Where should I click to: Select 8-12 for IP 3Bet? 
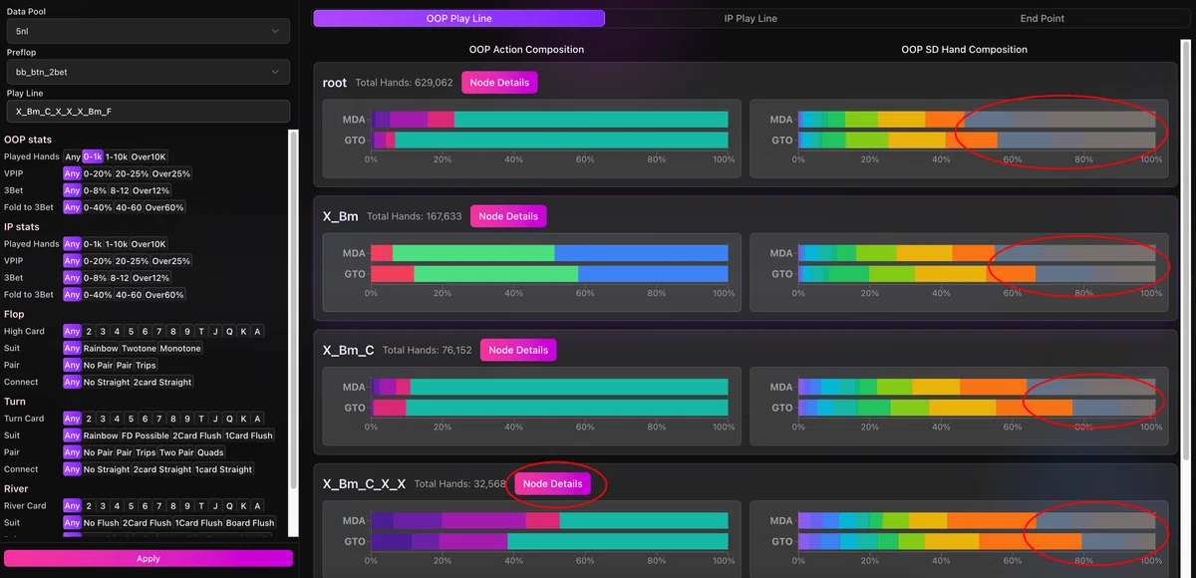pos(120,278)
